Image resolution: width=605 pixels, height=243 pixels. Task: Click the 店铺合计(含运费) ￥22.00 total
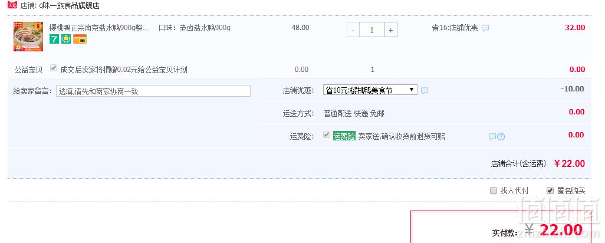(x=538, y=163)
